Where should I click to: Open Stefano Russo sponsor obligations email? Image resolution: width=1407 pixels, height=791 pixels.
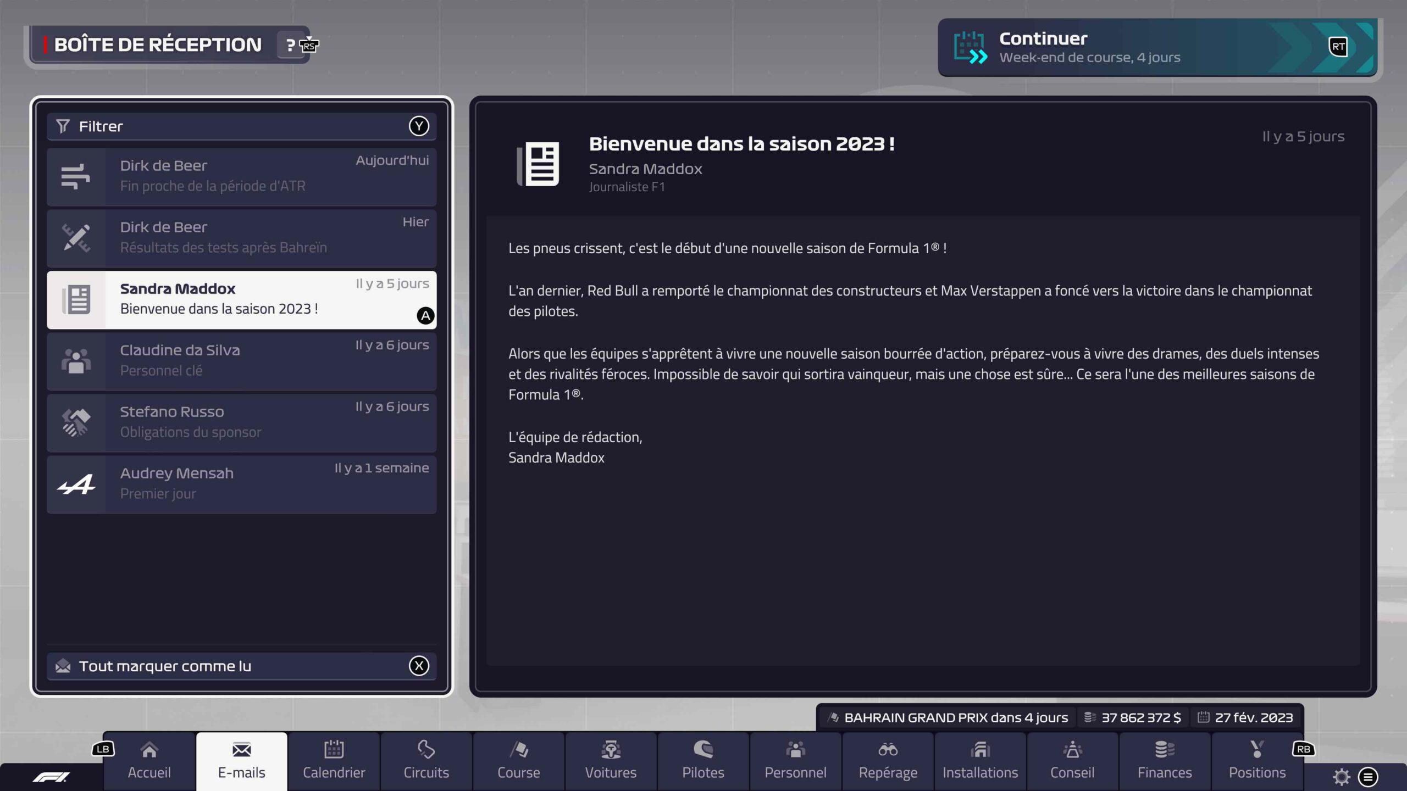tap(242, 423)
